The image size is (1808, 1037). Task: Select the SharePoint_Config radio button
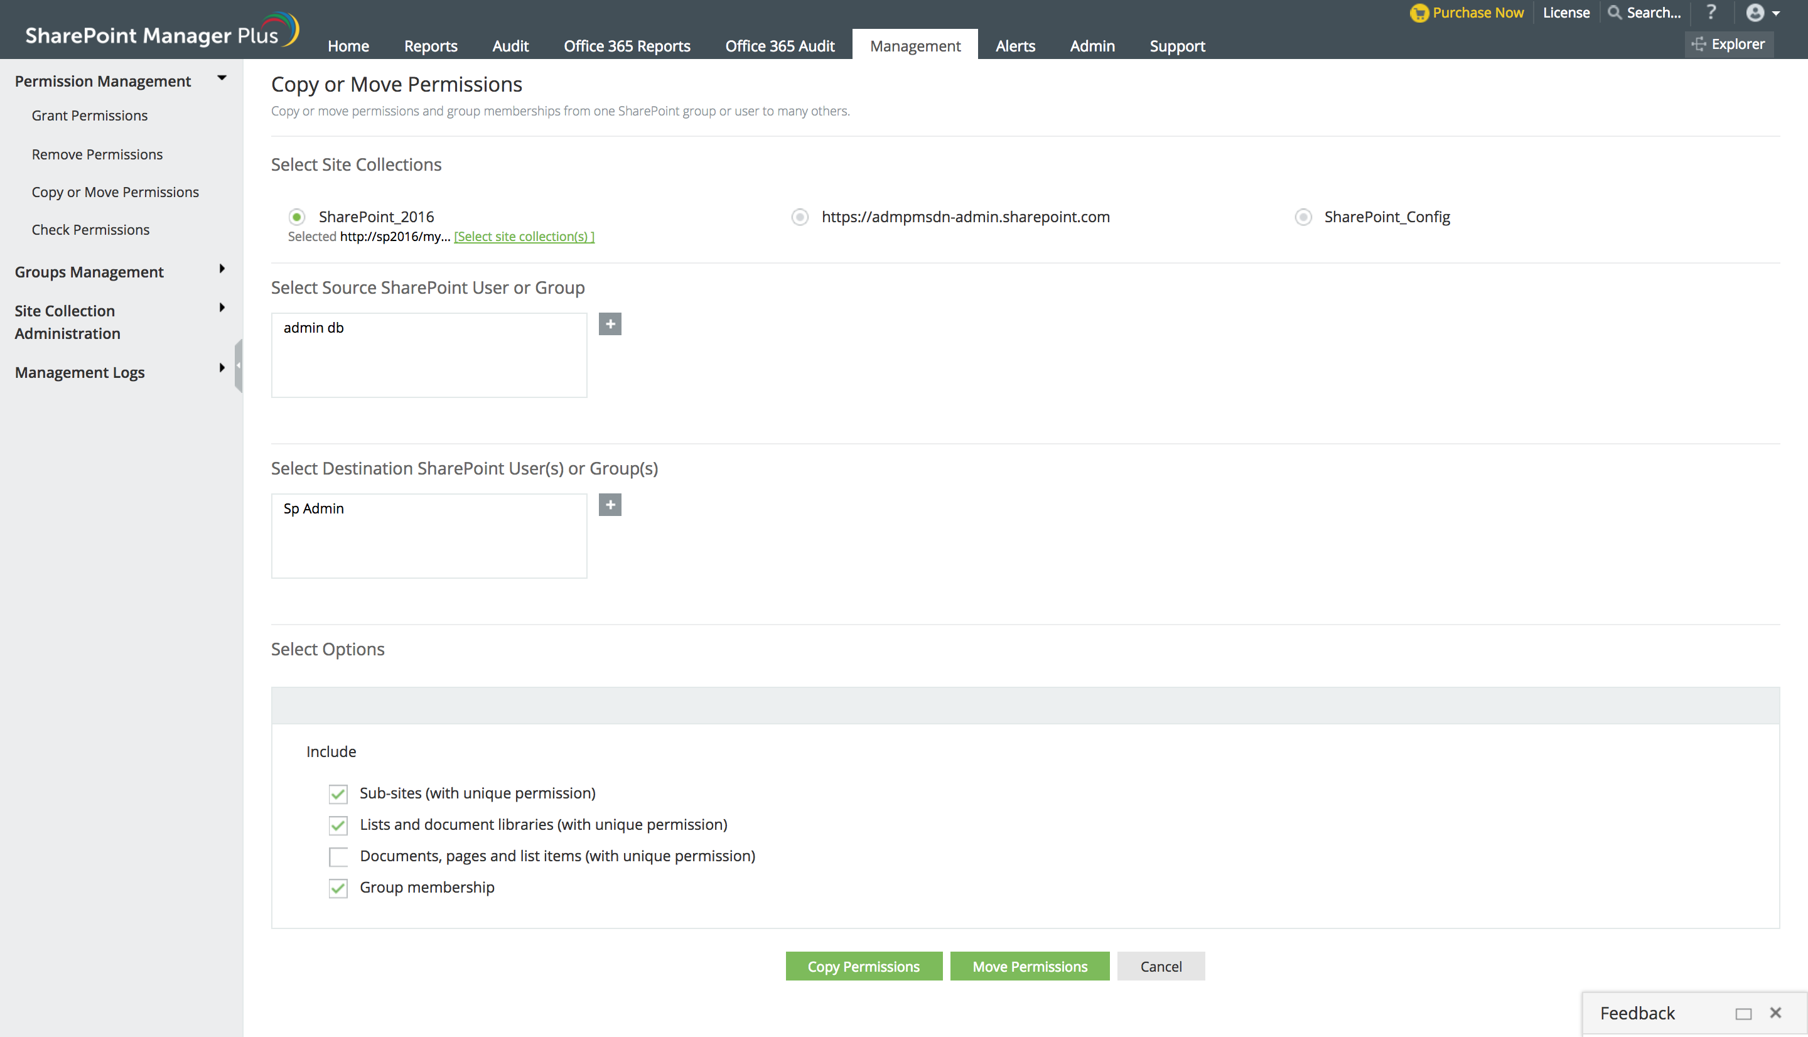[1303, 217]
